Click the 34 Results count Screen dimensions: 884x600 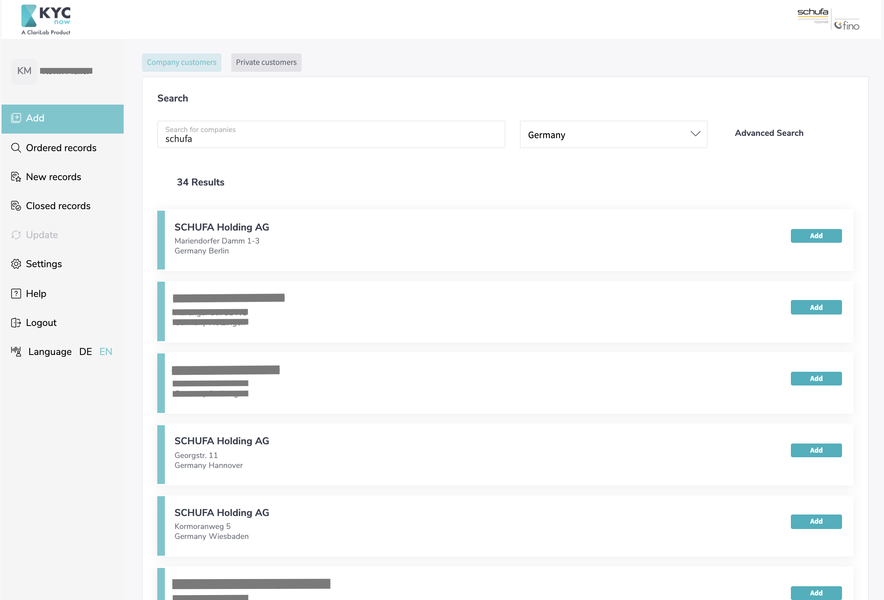pos(200,182)
